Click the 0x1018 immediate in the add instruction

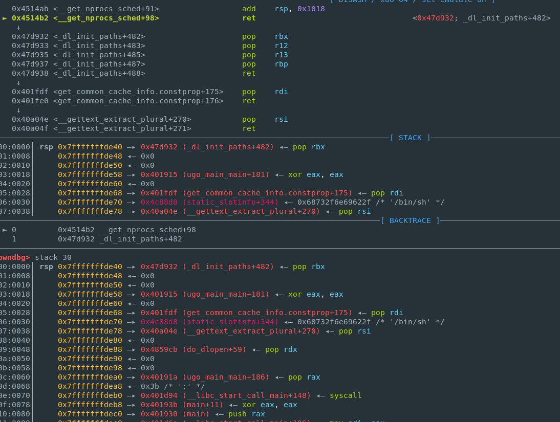311,9
